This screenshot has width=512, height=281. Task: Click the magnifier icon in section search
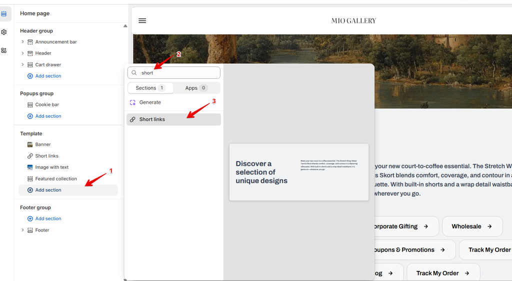point(134,73)
